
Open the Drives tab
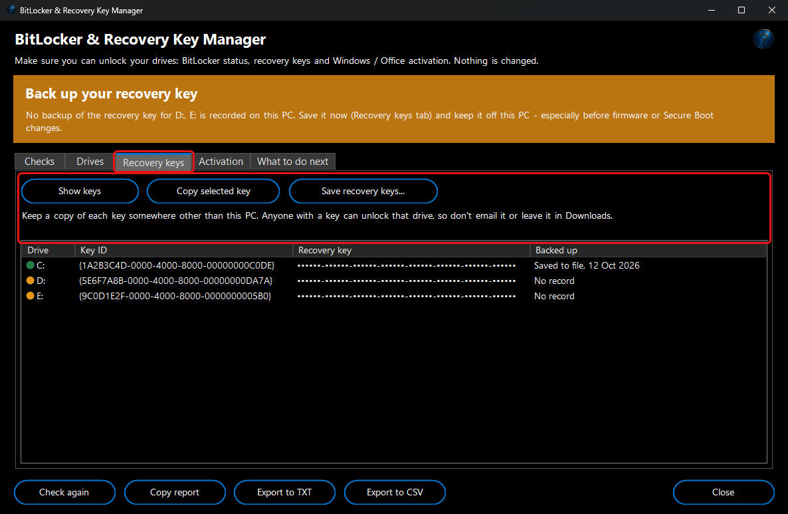coord(90,162)
